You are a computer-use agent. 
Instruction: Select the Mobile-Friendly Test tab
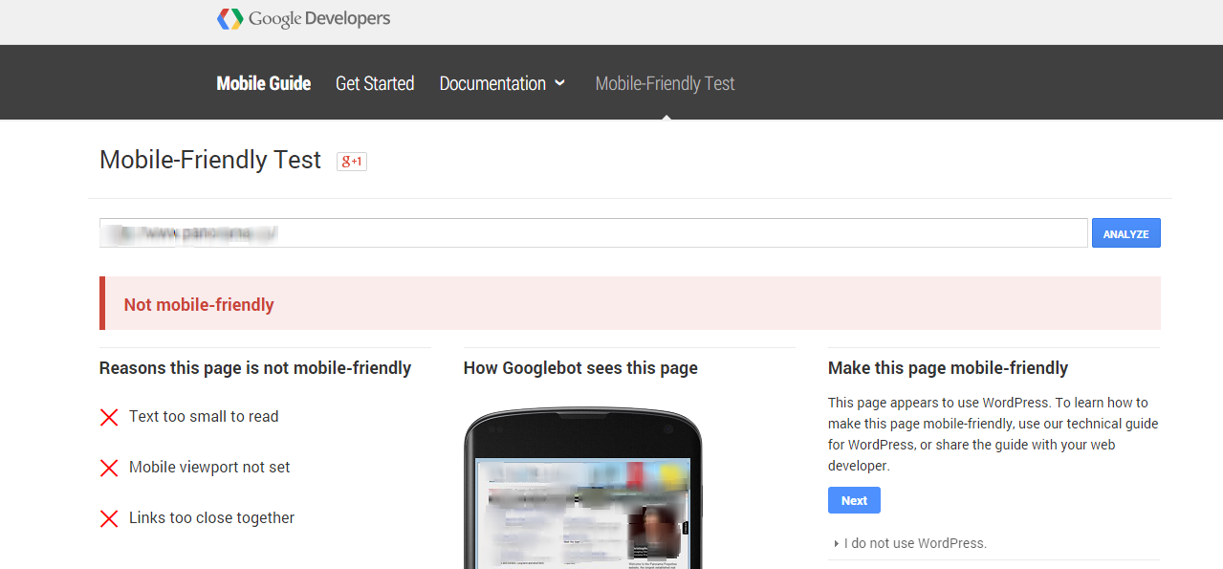665,83
